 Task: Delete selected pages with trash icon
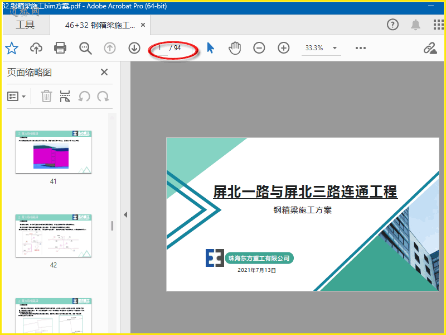click(46, 96)
